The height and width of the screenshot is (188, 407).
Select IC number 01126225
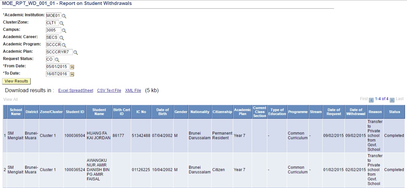point(141,170)
